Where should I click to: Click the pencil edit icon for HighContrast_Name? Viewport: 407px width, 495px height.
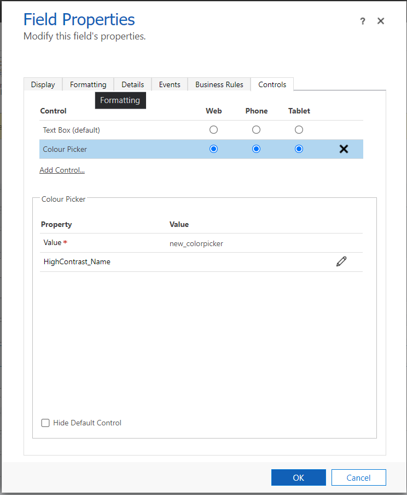[341, 262]
